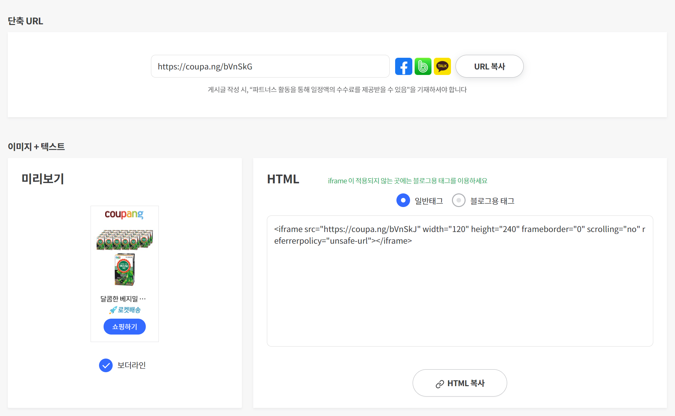The height and width of the screenshot is (416, 675).
Task: Click the HTML 복사 button
Action: pos(459,383)
